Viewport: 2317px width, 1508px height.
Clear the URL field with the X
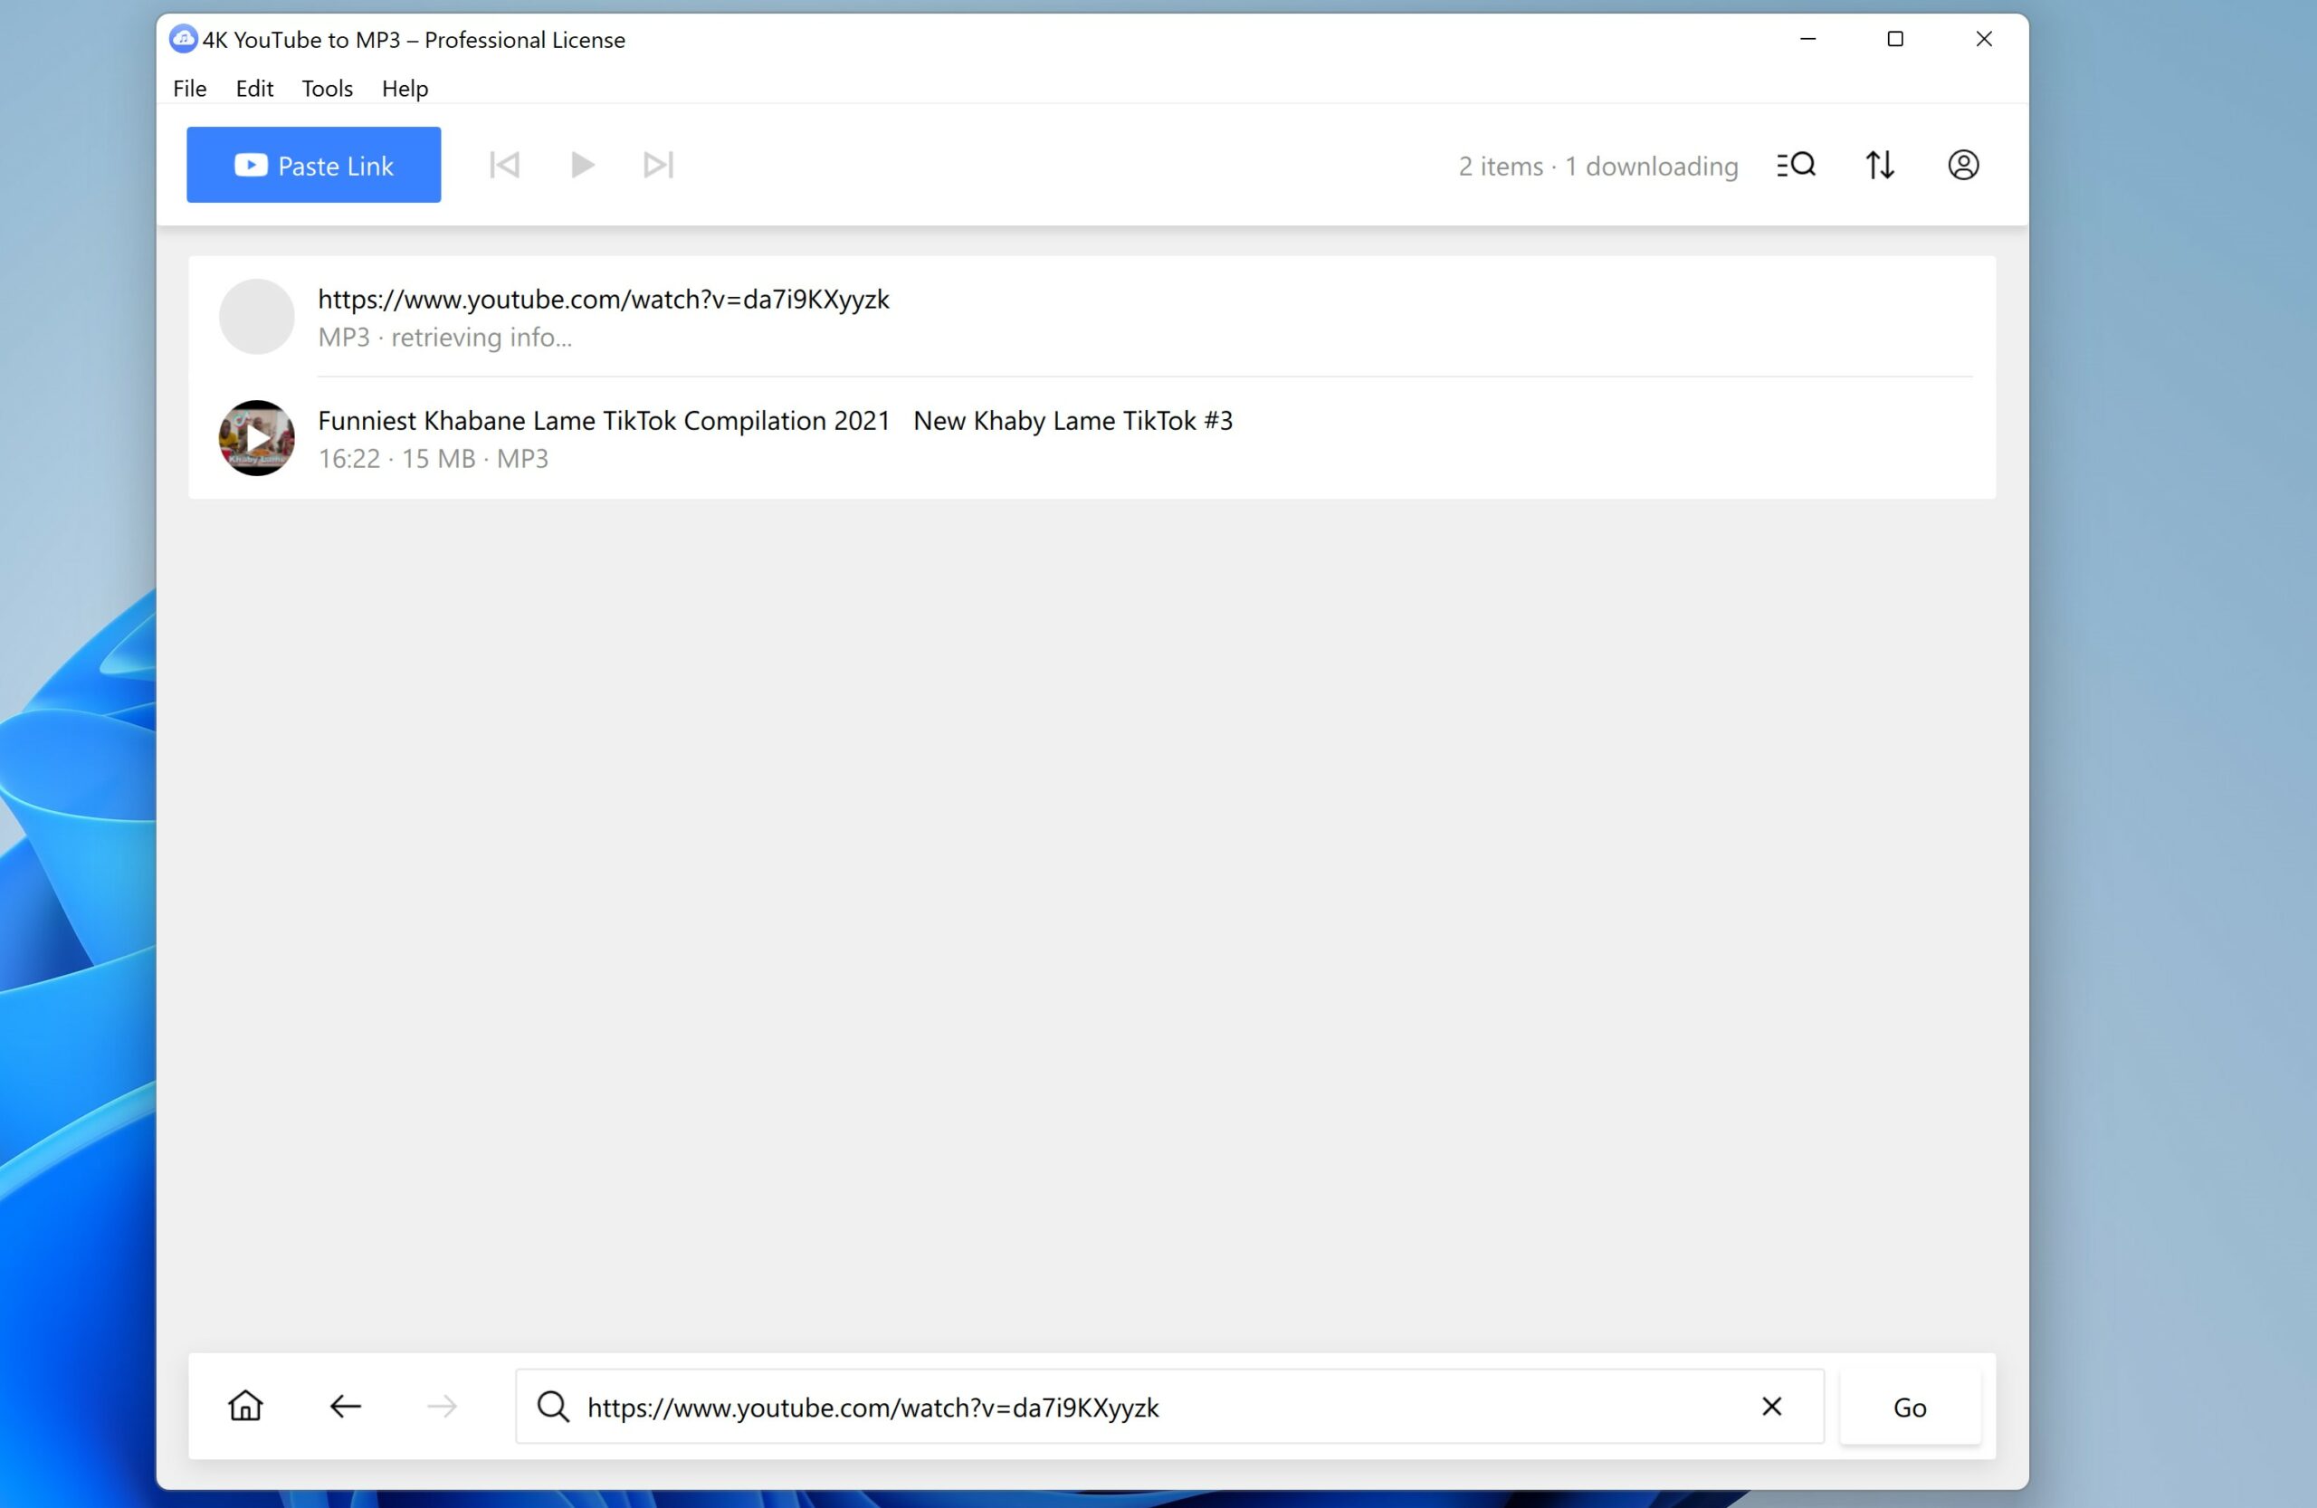click(x=1772, y=1406)
